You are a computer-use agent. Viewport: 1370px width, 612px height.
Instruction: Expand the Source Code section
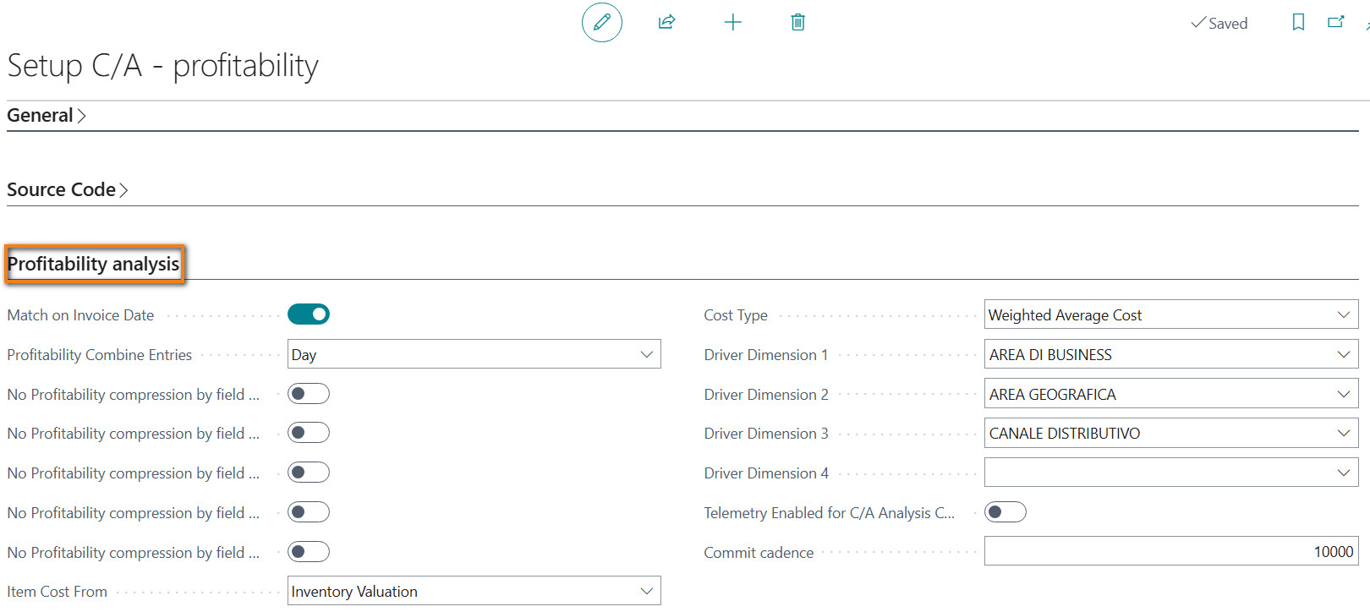(68, 190)
